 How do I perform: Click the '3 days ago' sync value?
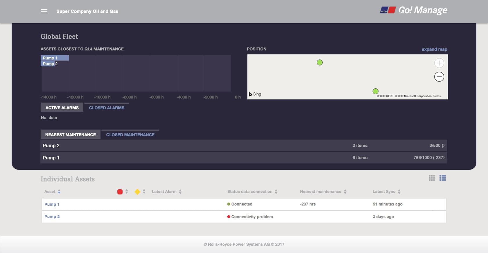click(383, 216)
